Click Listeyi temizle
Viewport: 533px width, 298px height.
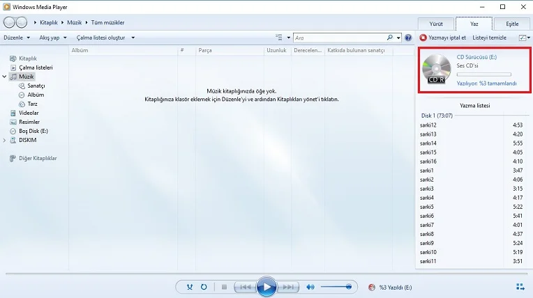point(489,38)
